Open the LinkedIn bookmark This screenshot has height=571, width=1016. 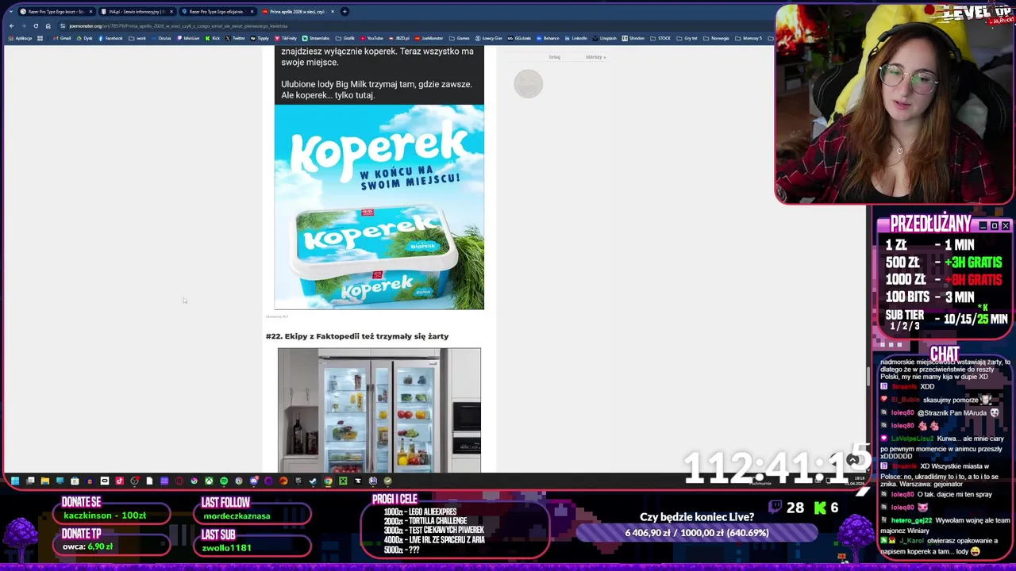click(576, 38)
